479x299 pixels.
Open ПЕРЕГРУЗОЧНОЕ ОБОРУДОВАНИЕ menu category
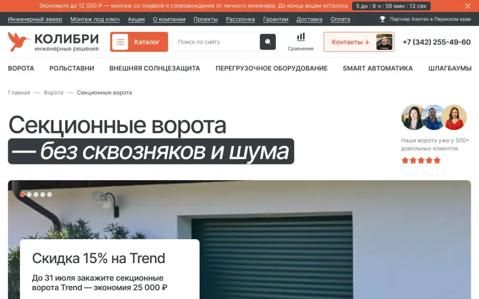[272, 68]
